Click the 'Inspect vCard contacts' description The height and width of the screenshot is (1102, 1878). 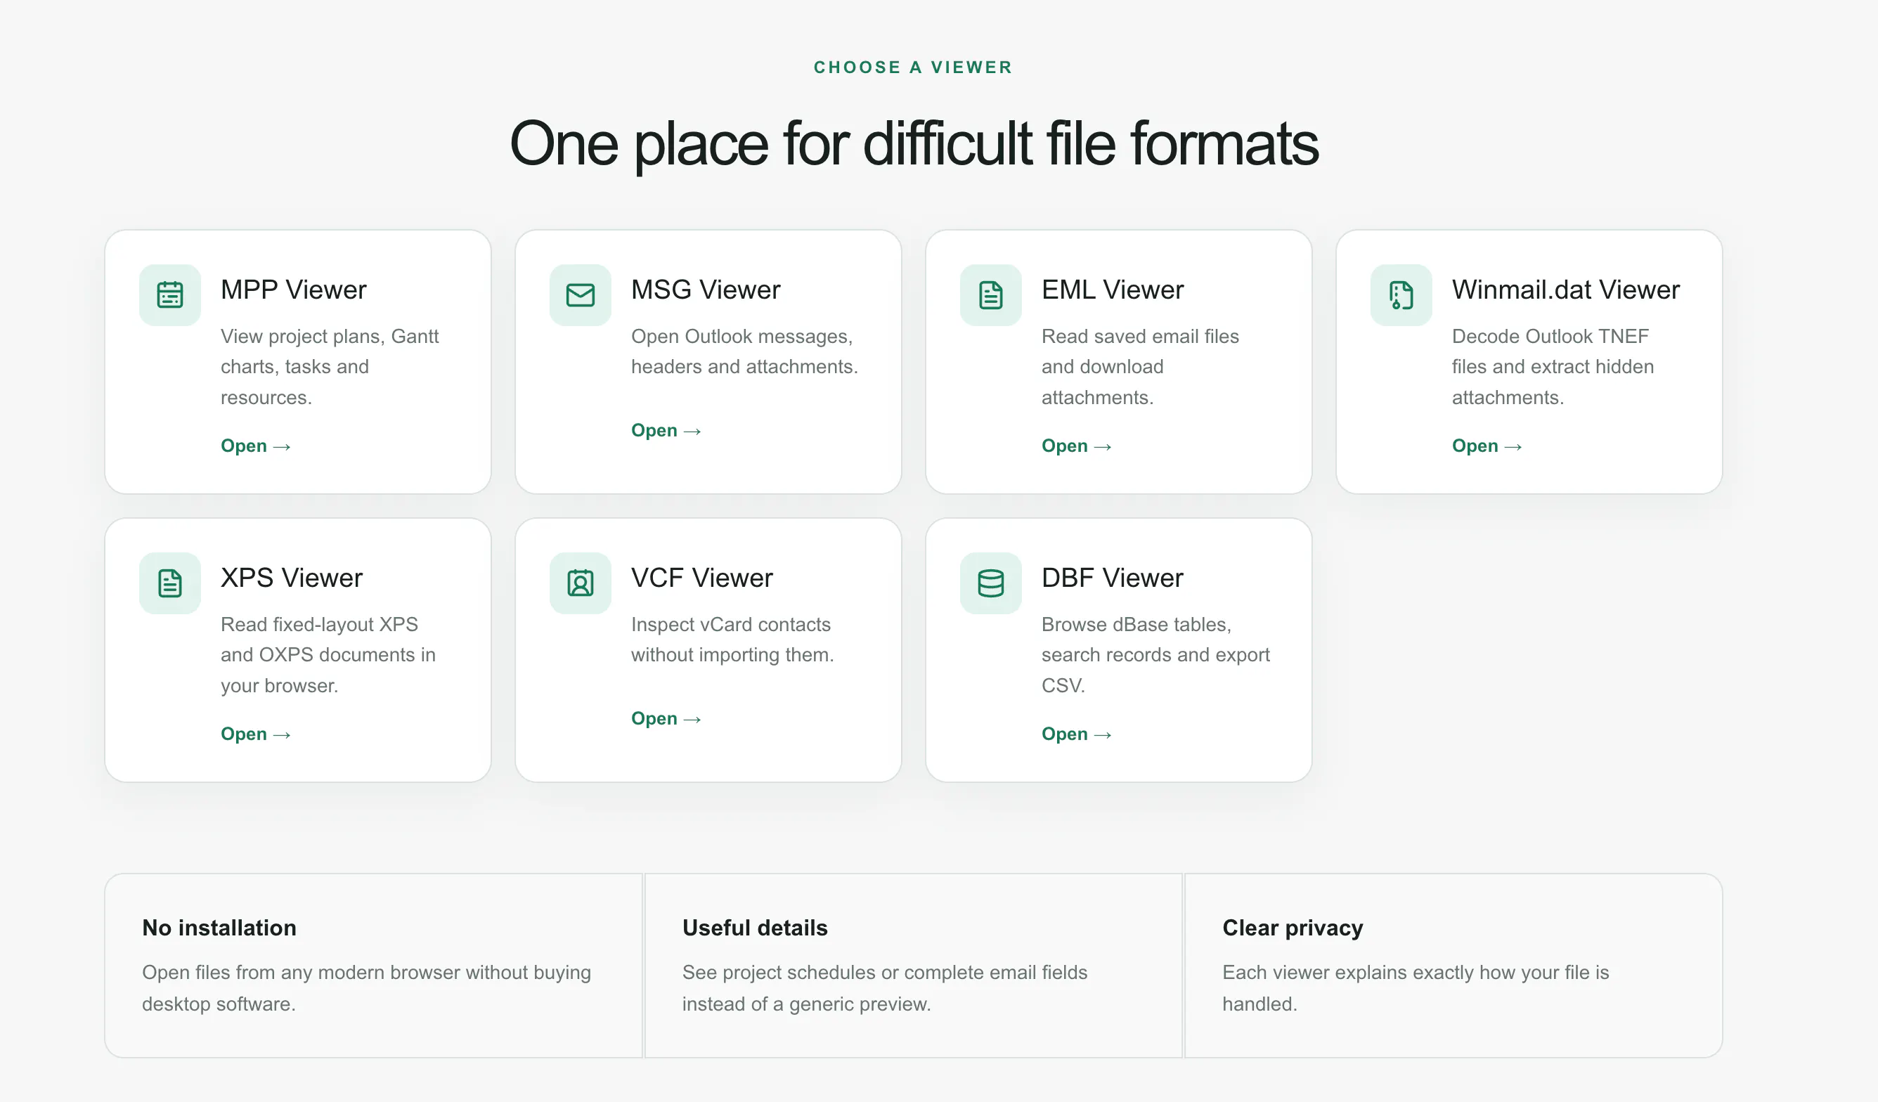click(732, 640)
